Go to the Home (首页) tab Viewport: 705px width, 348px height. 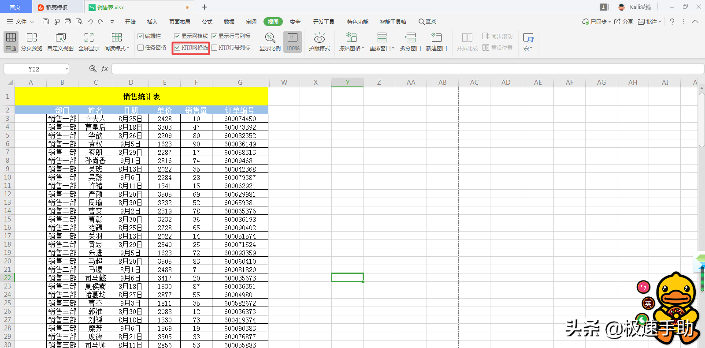coord(15,7)
